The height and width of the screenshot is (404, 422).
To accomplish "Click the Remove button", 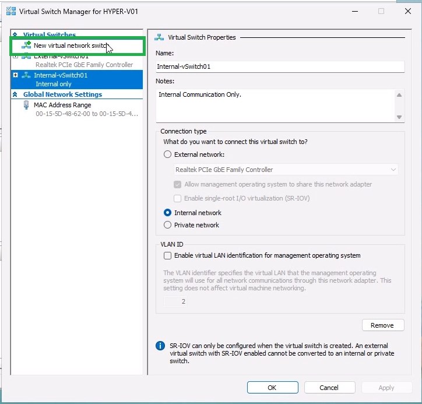I will tap(383, 325).
